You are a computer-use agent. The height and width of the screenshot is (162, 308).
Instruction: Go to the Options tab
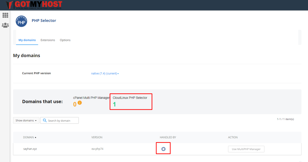coord(65,40)
